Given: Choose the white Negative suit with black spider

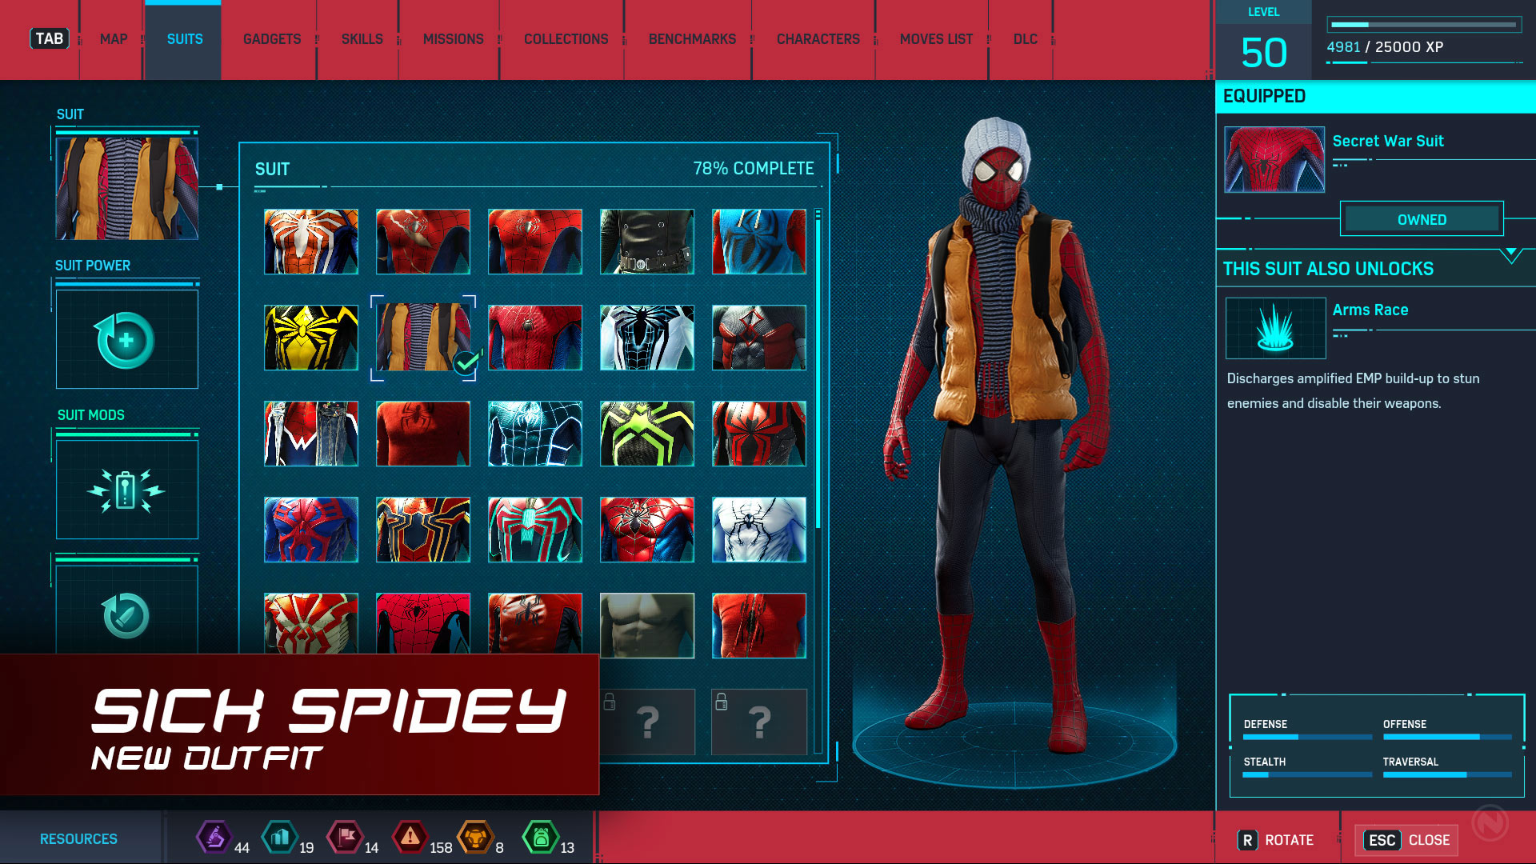Looking at the screenshot, I should [647, 338].
